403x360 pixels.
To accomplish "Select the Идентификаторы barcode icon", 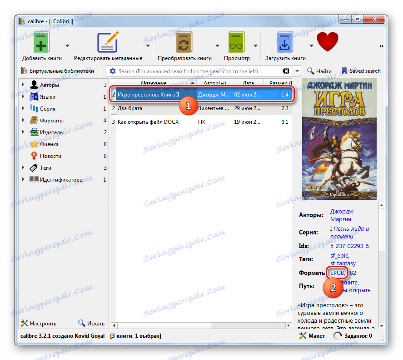I will pos(34,179).
